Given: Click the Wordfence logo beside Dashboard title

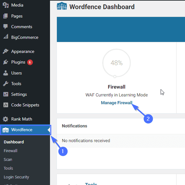Looking at the screenshot, I should (62, 6).
